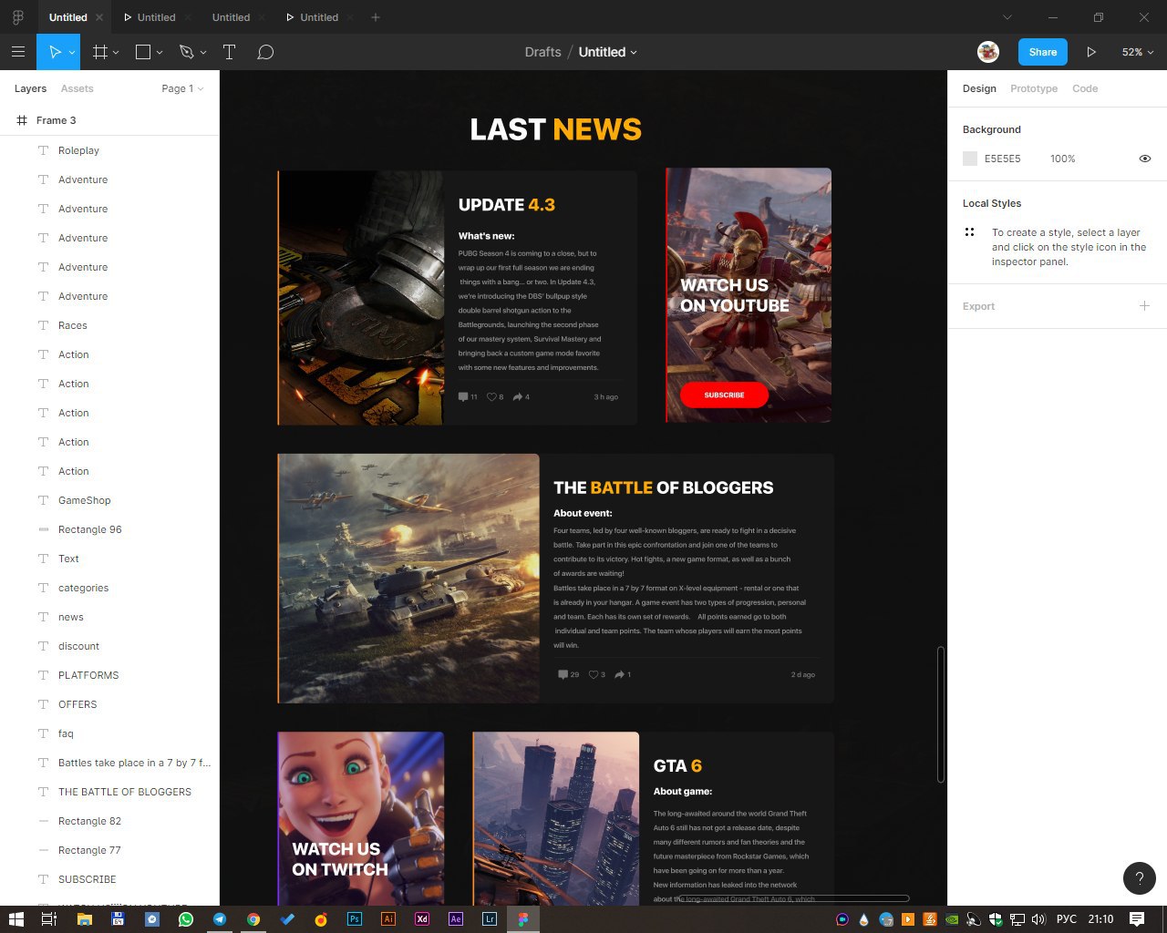Screen dimensions: 1167x933
Task: Switch to the Layers tab
Action: (30, 88)
